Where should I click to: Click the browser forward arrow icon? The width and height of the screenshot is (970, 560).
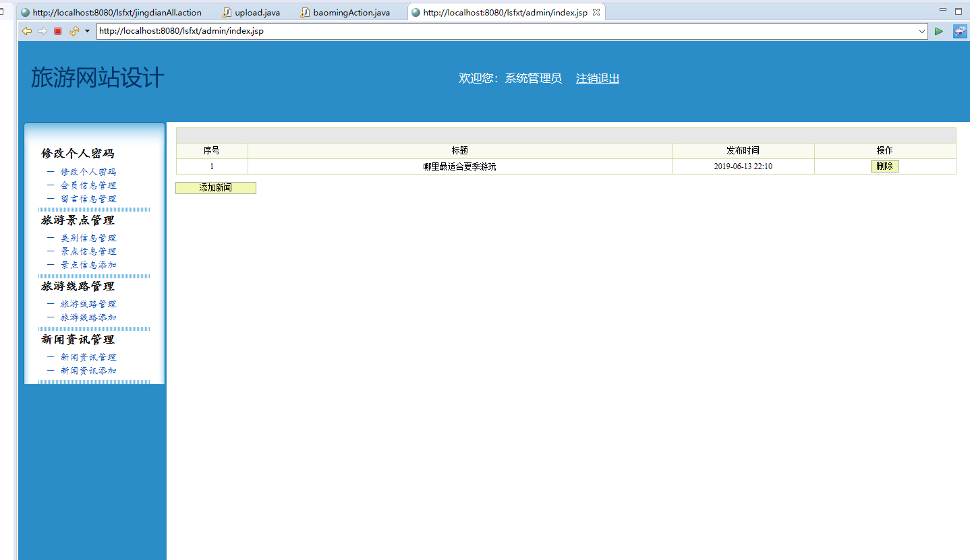coord(42,31)
